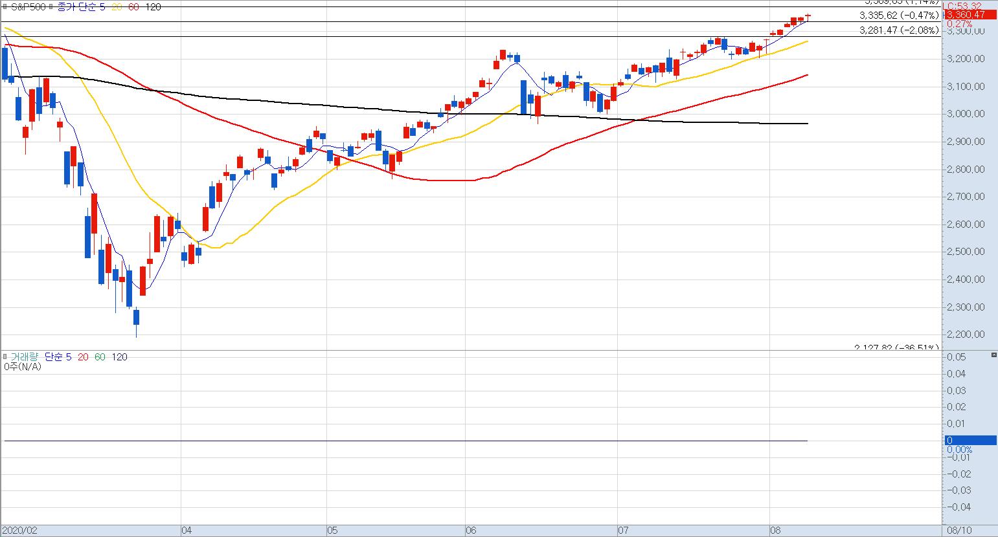Click the 06 month label on time axis
Image resolution: width=998 pixels, height=537 pixels.
click(471, 531)
